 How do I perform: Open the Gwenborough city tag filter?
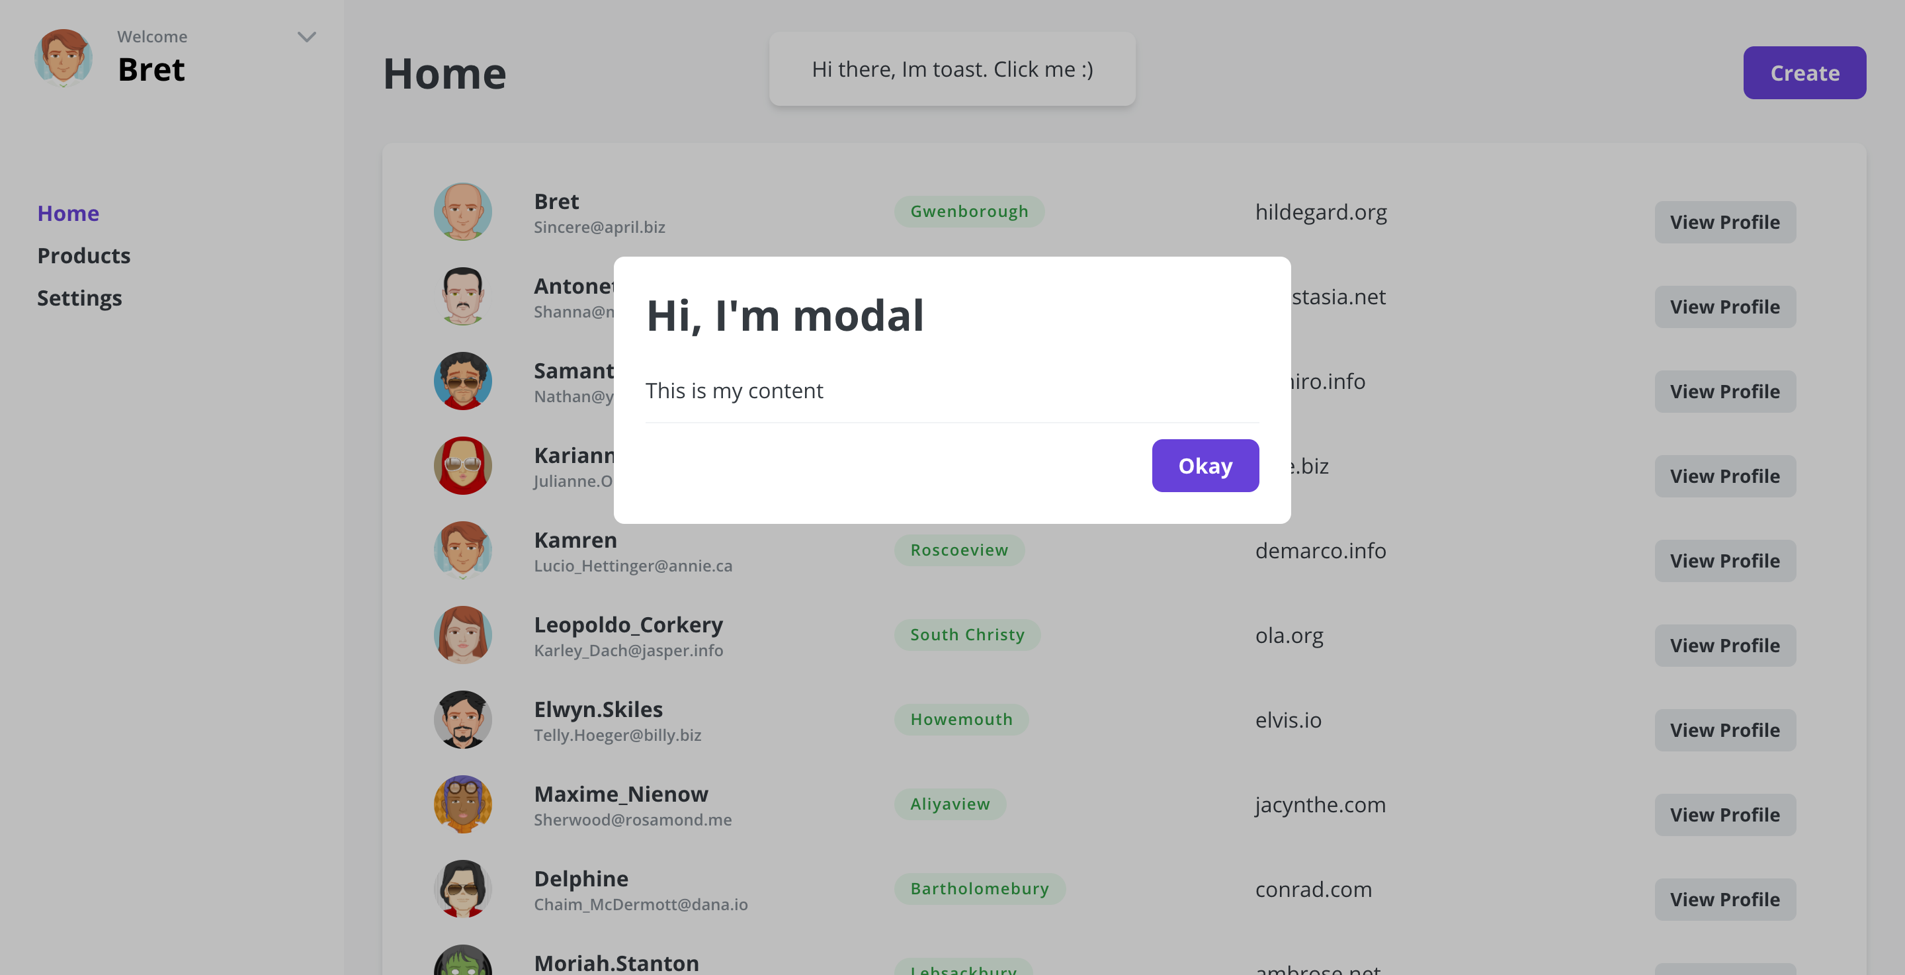[x=970, y=212]
